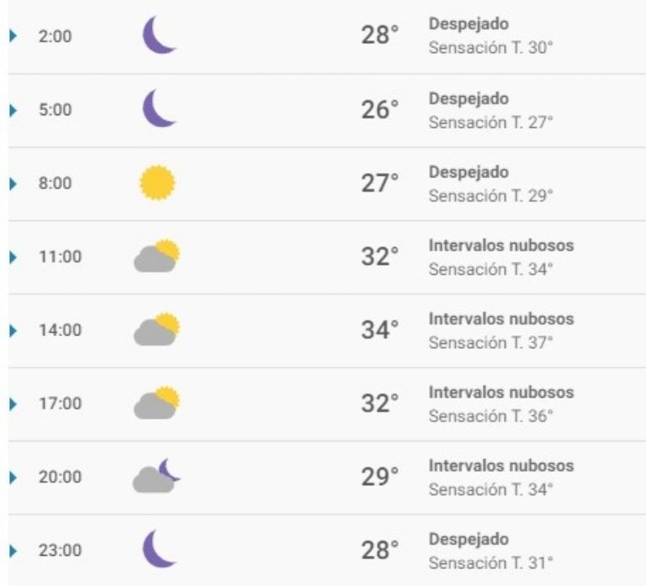Click the moon icon for 23:00

click(160, 549)
